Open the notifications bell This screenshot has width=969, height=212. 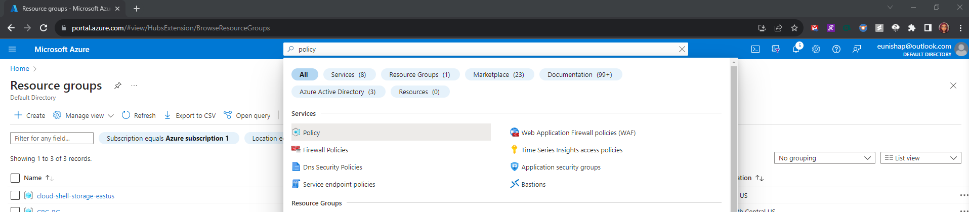point(796,49)
